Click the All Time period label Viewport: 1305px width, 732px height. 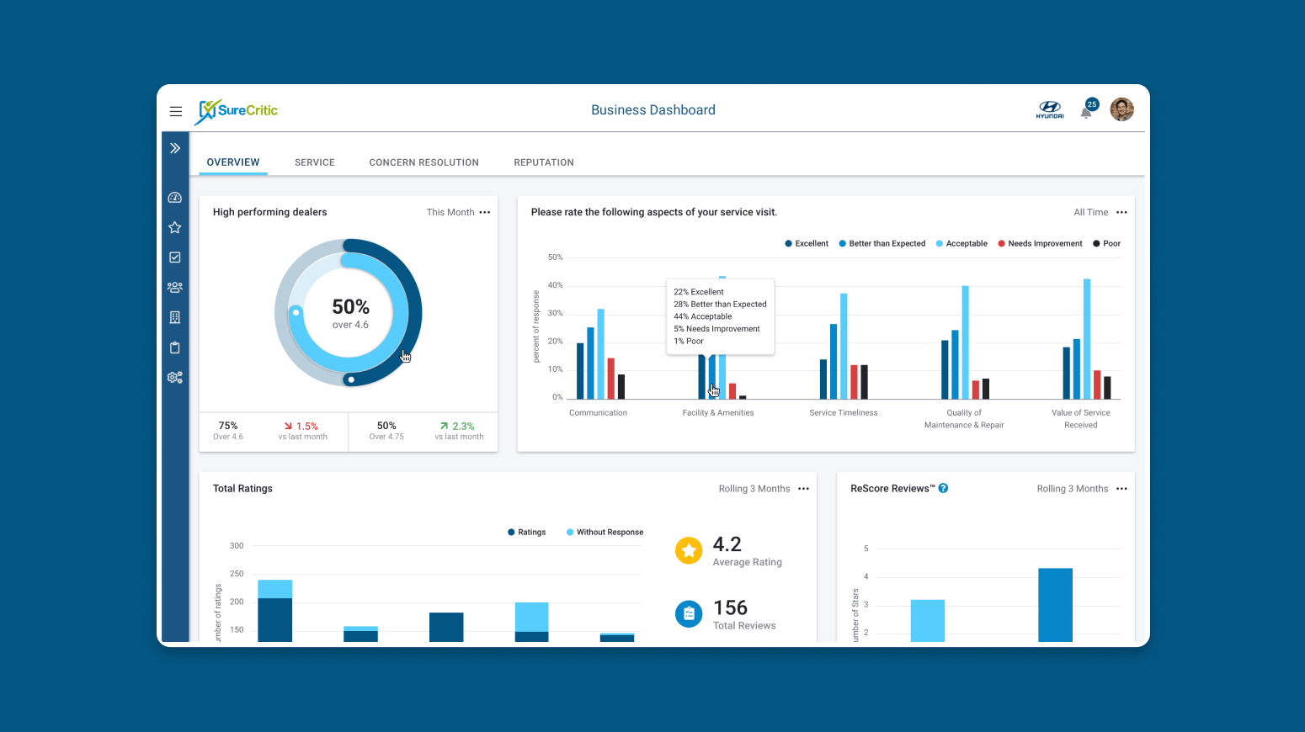pos(1091,213)
